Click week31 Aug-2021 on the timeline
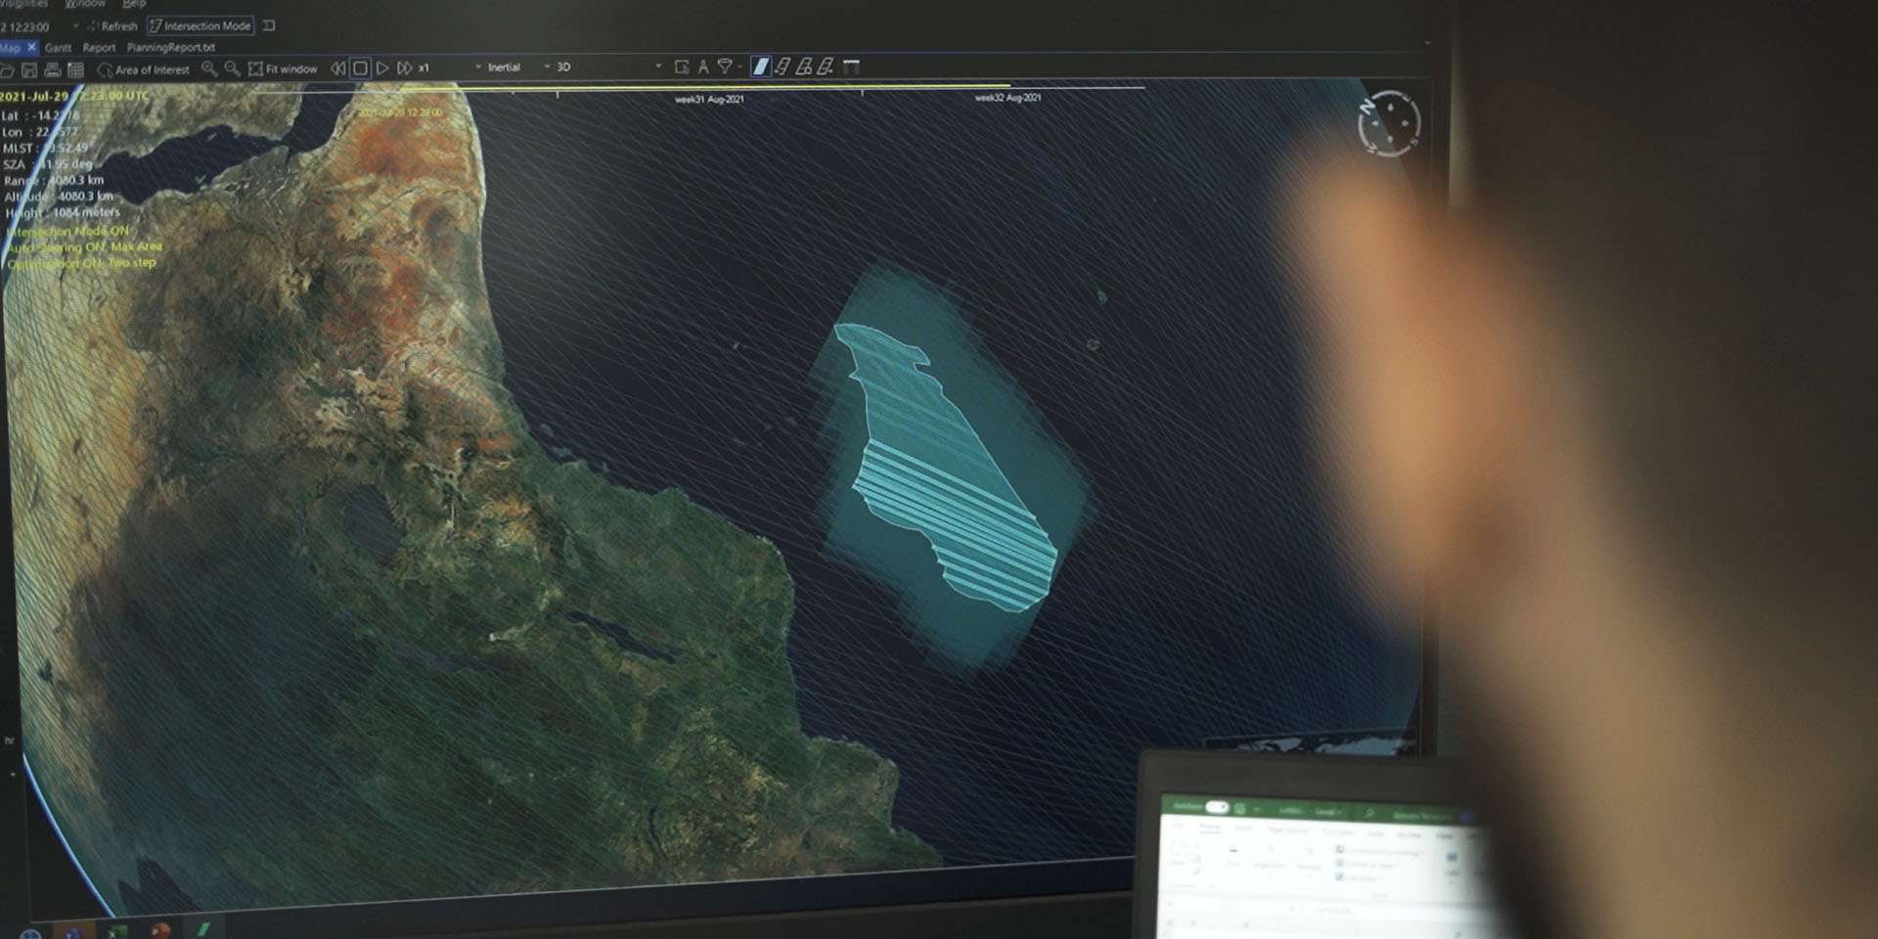This screenshot has height=939, width=1878. point(709,99)
